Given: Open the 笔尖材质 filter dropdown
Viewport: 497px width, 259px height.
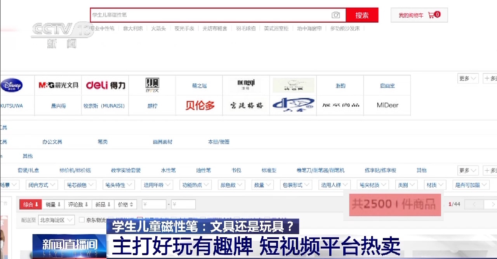Looking at the screenshot, I should [373, 185].
